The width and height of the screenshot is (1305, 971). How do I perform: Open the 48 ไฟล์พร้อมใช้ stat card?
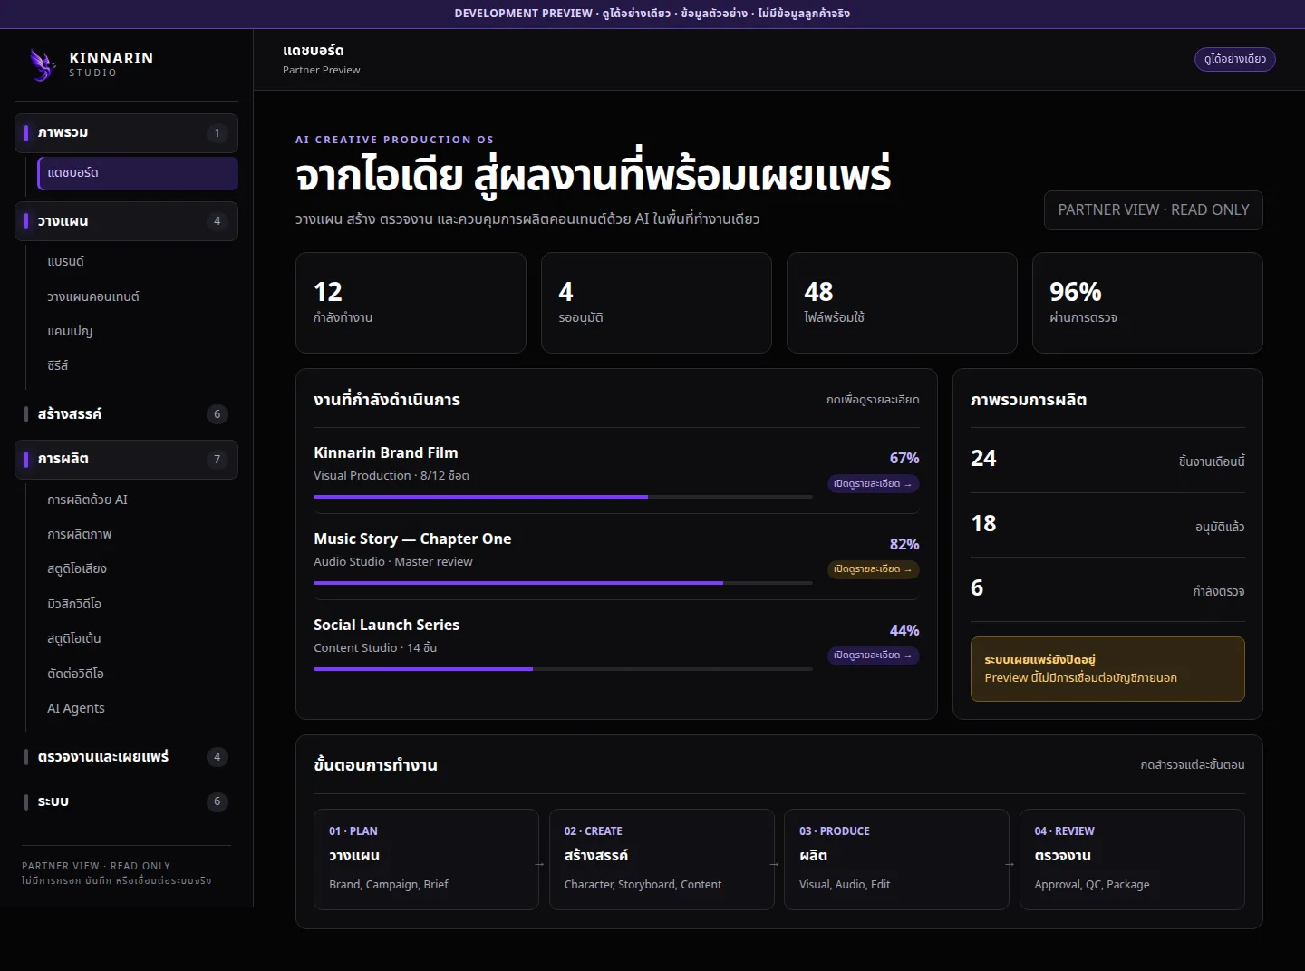point(902,303)
